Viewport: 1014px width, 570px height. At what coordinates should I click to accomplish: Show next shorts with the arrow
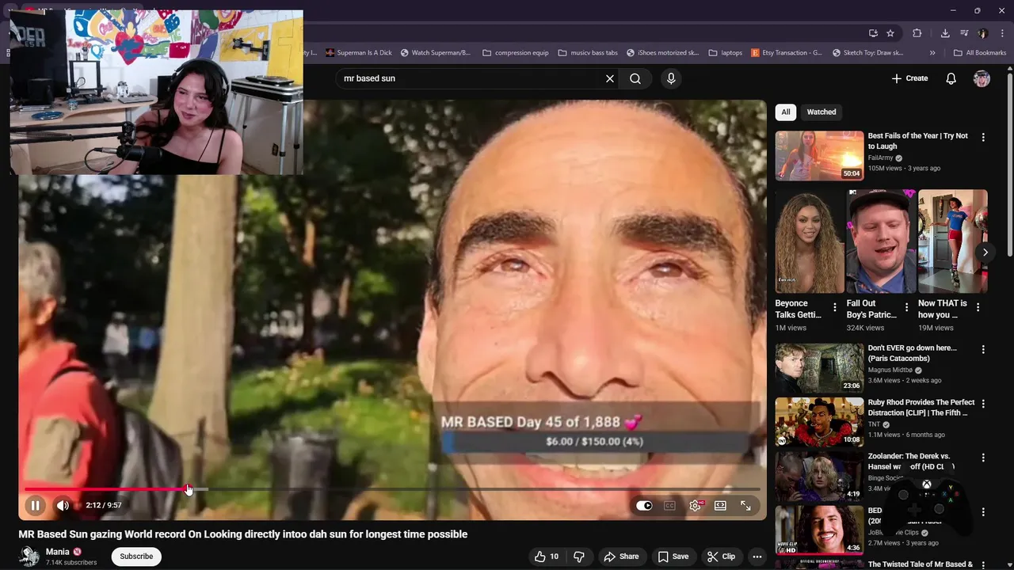point(985,253)
